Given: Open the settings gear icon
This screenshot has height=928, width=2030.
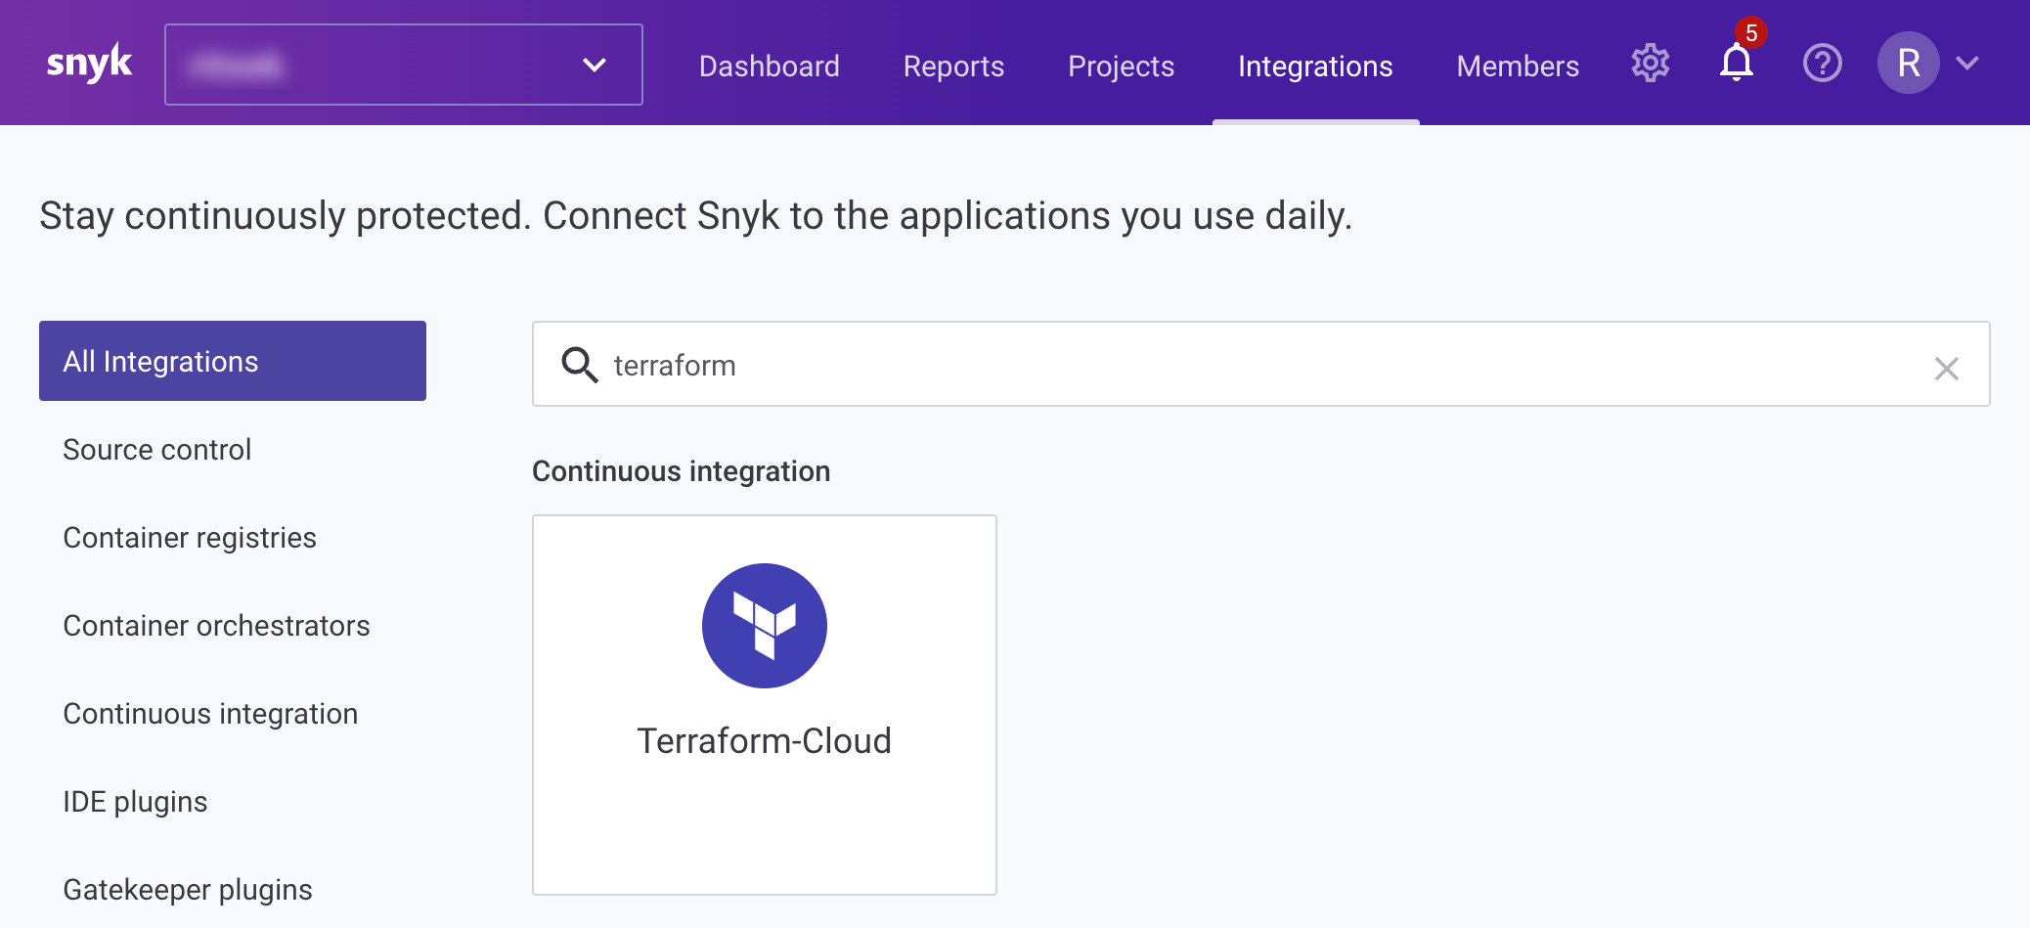Looking at the screenshot, I should pos(1650,64).
